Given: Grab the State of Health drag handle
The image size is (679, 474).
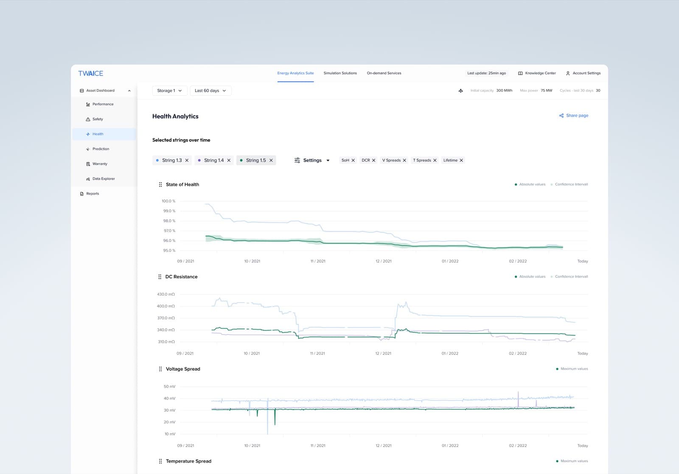Looking at the screenshot, I should coord(160,184).
